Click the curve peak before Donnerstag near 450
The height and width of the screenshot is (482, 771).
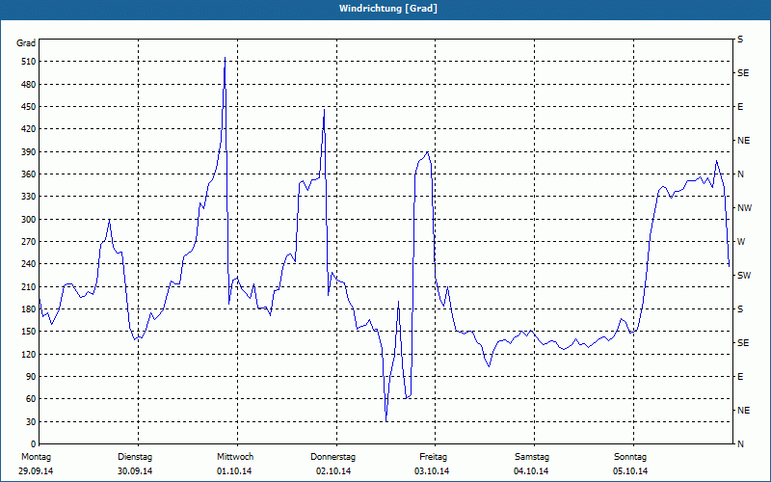point(324,110)
